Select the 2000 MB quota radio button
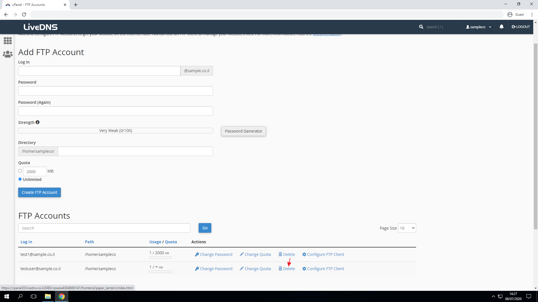This screenshot has height=302, width=538. pos(20,171)
